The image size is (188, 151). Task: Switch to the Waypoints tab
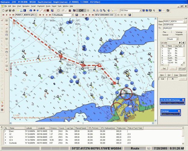point(179,34)
